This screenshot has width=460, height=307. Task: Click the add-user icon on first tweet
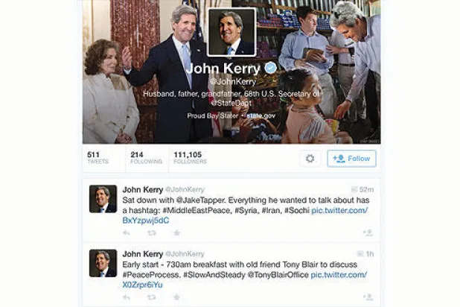368,232
